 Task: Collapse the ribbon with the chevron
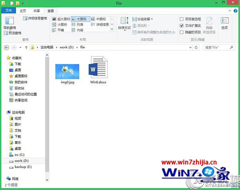230,11
